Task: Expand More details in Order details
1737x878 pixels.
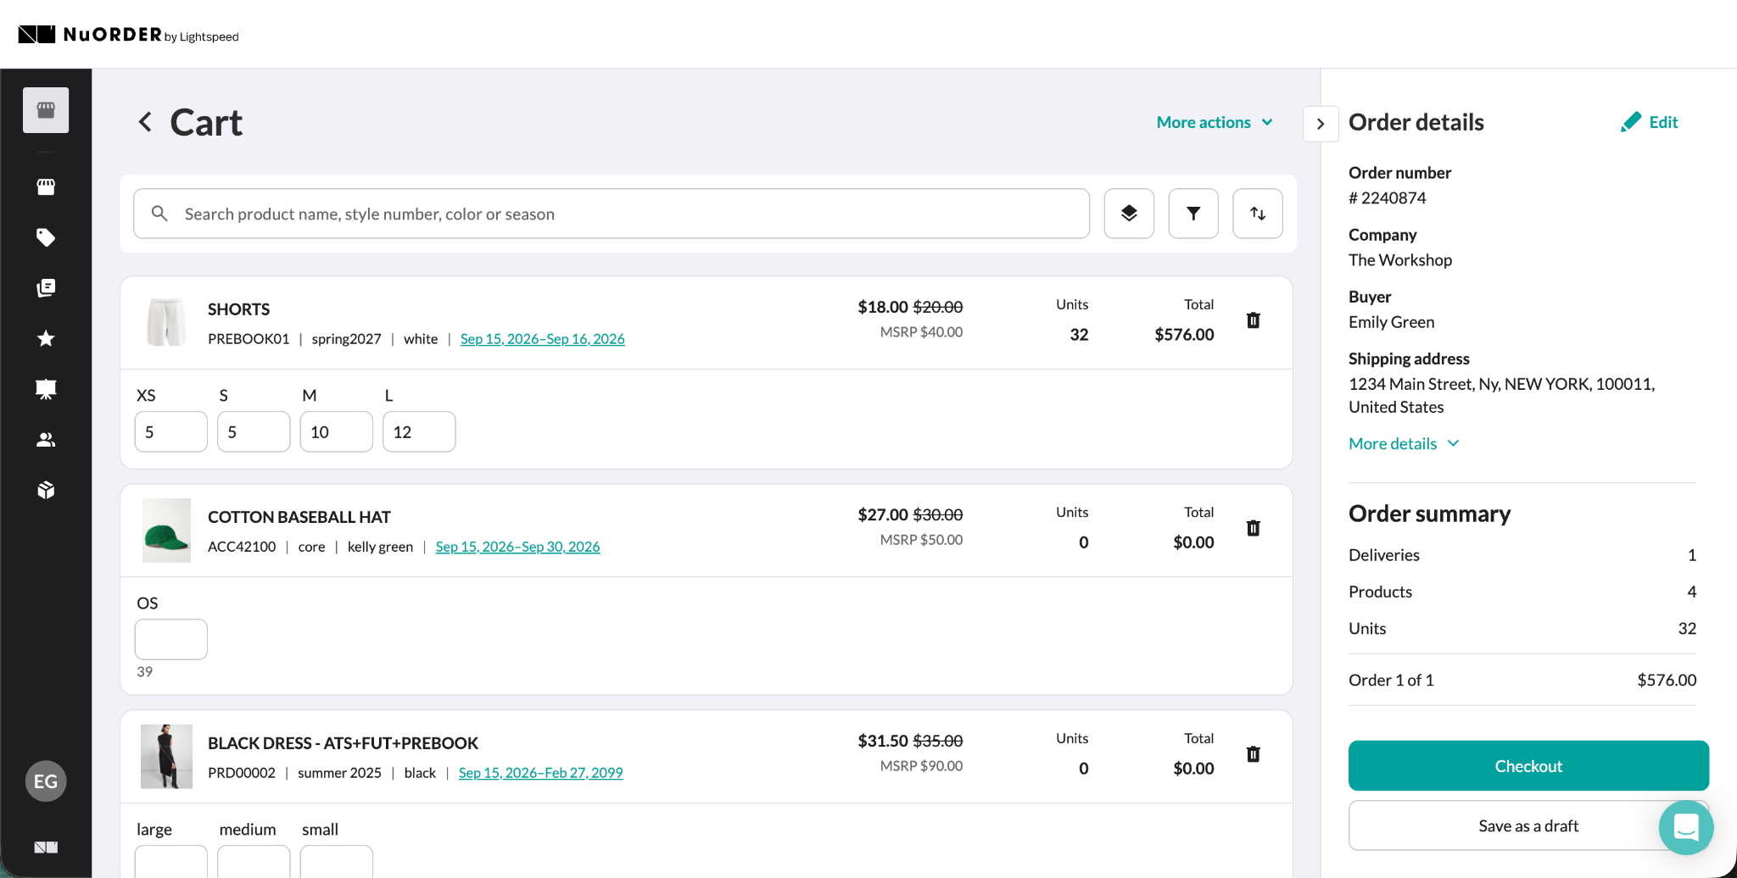Action: coord(1404,443)
